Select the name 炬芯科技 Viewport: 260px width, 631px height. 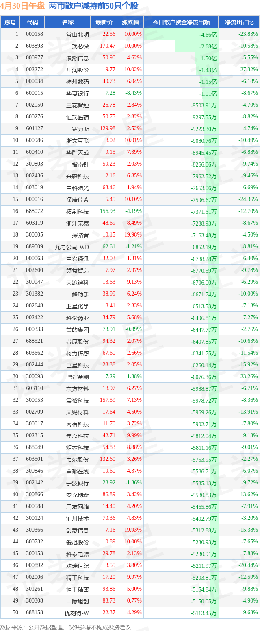78,447
